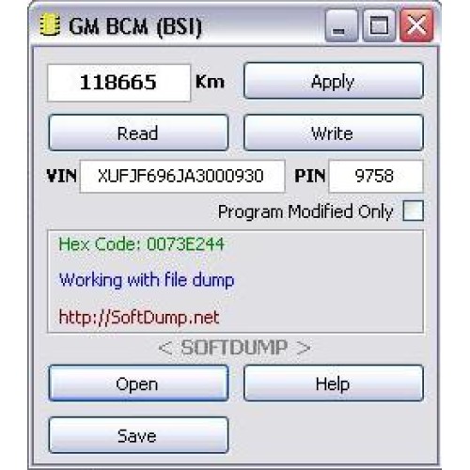Minimize the GM BCM (BSI) window
The height and width of the screenshot is (470, 470).
click(341, 25)
